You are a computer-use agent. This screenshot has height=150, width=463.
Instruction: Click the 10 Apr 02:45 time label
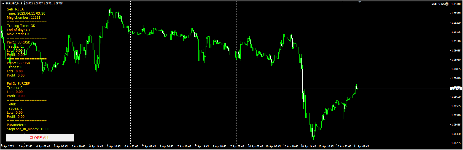point(255,146)
